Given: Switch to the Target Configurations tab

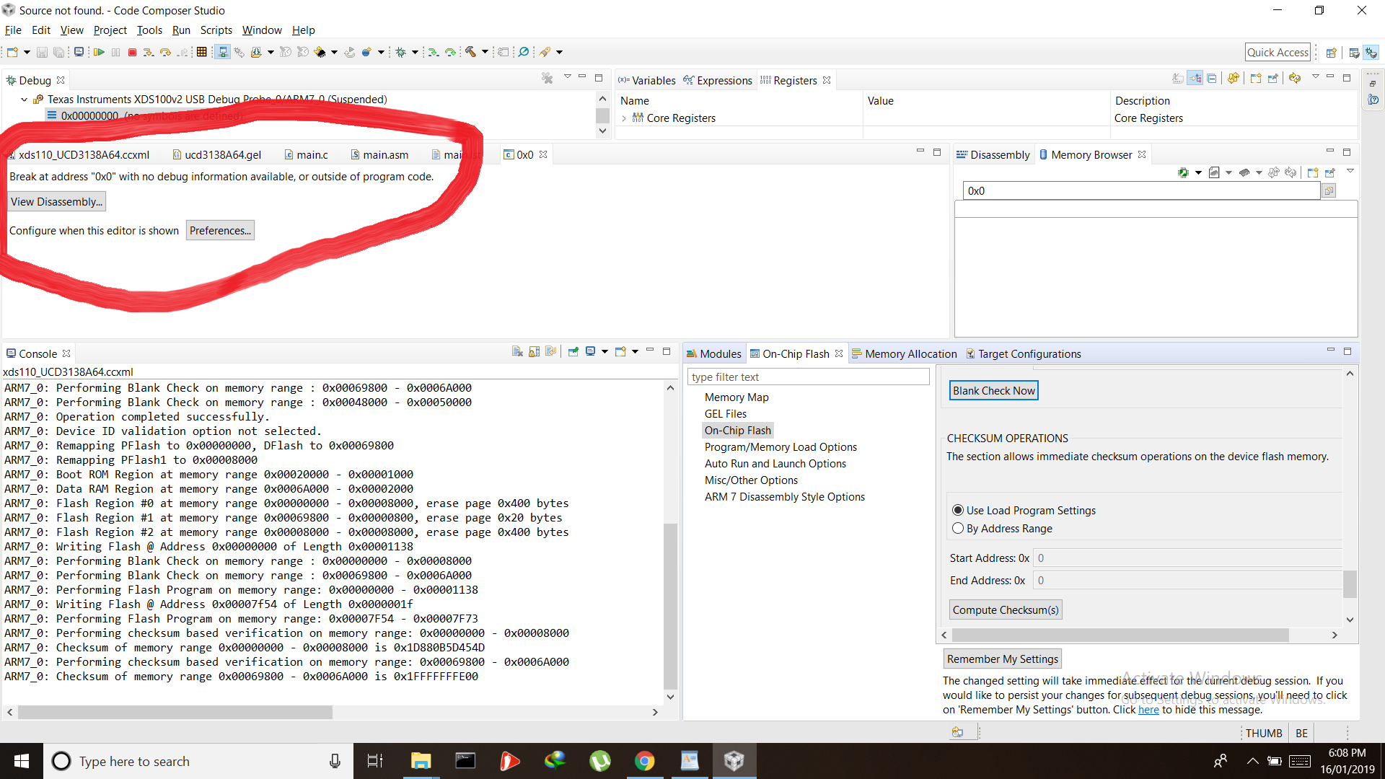Looking at the screenshot, I should click(1024, 353).
